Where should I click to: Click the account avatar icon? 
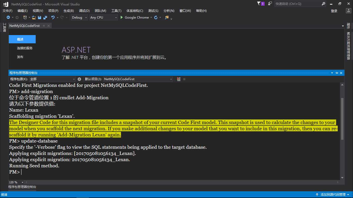(x=348, y=11)
